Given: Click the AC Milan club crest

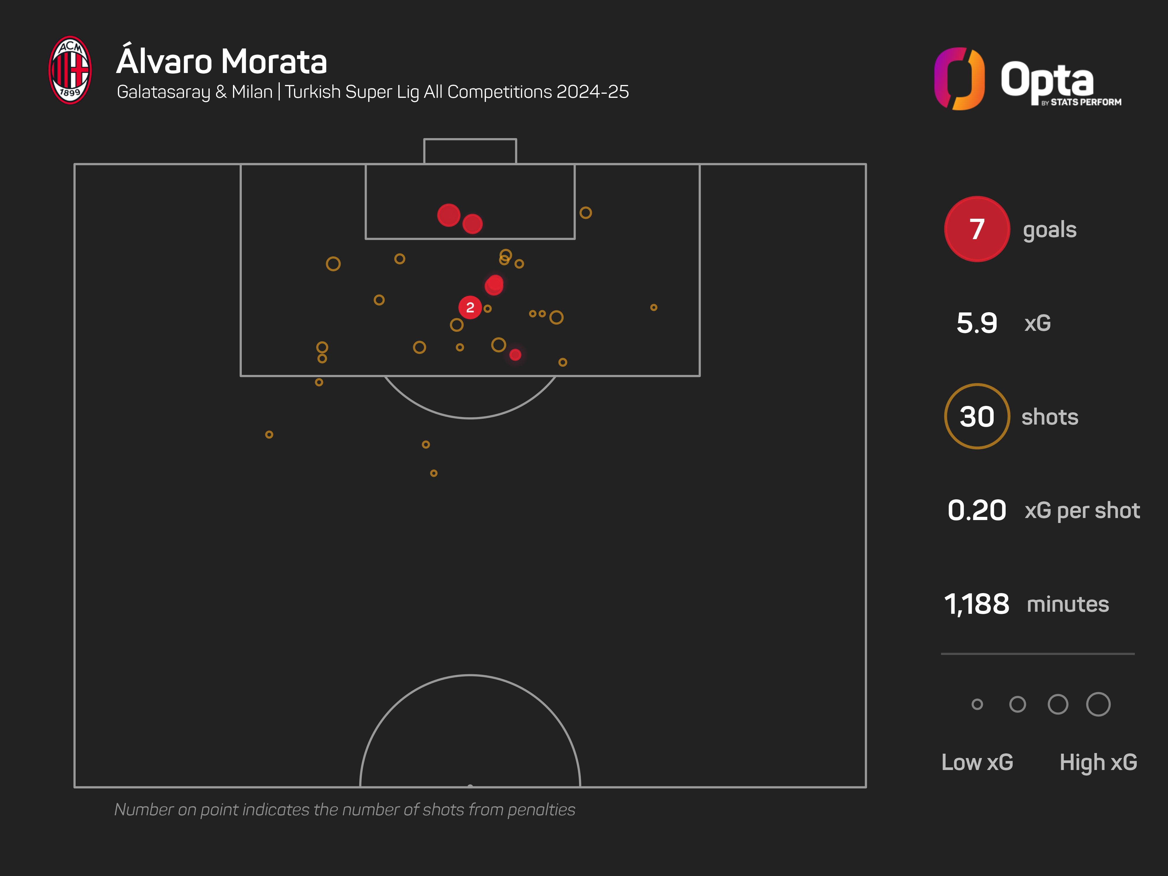Looking at the screenshot, I should [x=70, y=70].
